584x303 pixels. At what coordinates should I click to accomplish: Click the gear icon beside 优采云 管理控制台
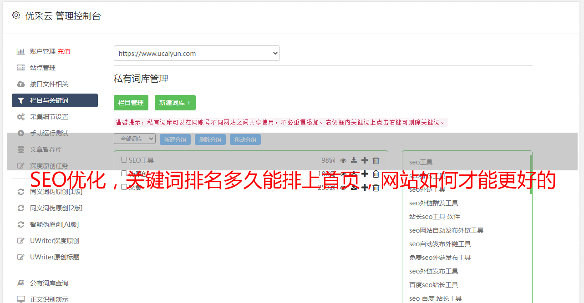coord(16,15)
